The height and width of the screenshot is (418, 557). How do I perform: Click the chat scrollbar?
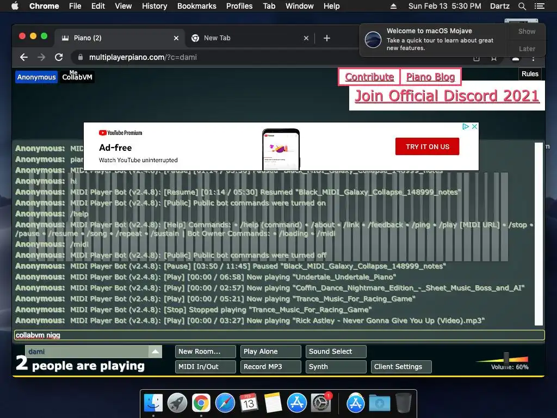tap(539, 234)
